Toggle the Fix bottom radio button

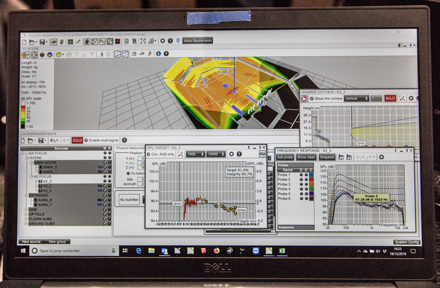128,174
